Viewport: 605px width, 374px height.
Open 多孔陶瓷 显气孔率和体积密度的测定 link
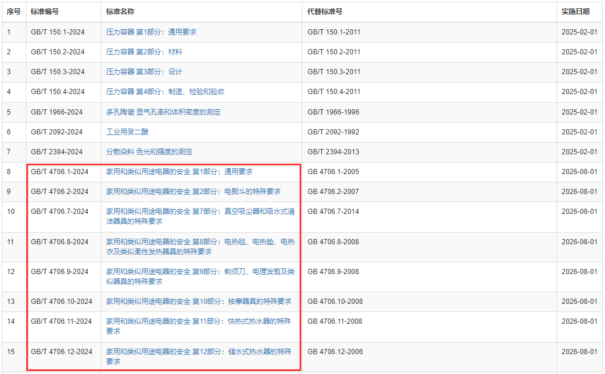tap(163, 112)
